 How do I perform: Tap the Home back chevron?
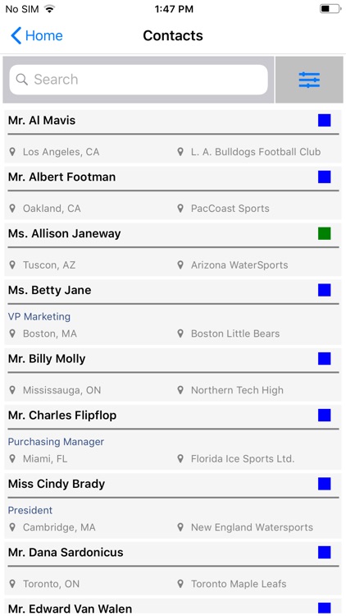click(x=16, y=36)
